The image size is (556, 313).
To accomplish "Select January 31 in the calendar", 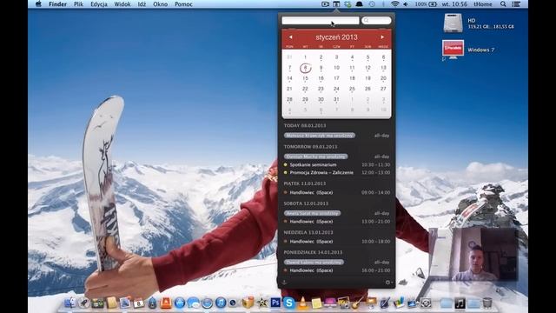I will [336, 99].
